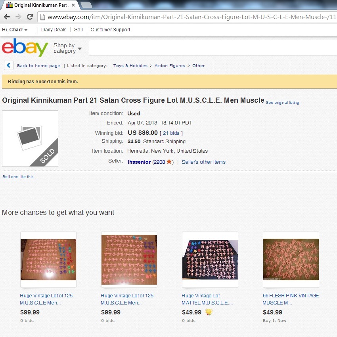Screen dimensions: 337x337
Task: Click the eBay search input field
Action: pyautogui.click(x=213, y=48)
